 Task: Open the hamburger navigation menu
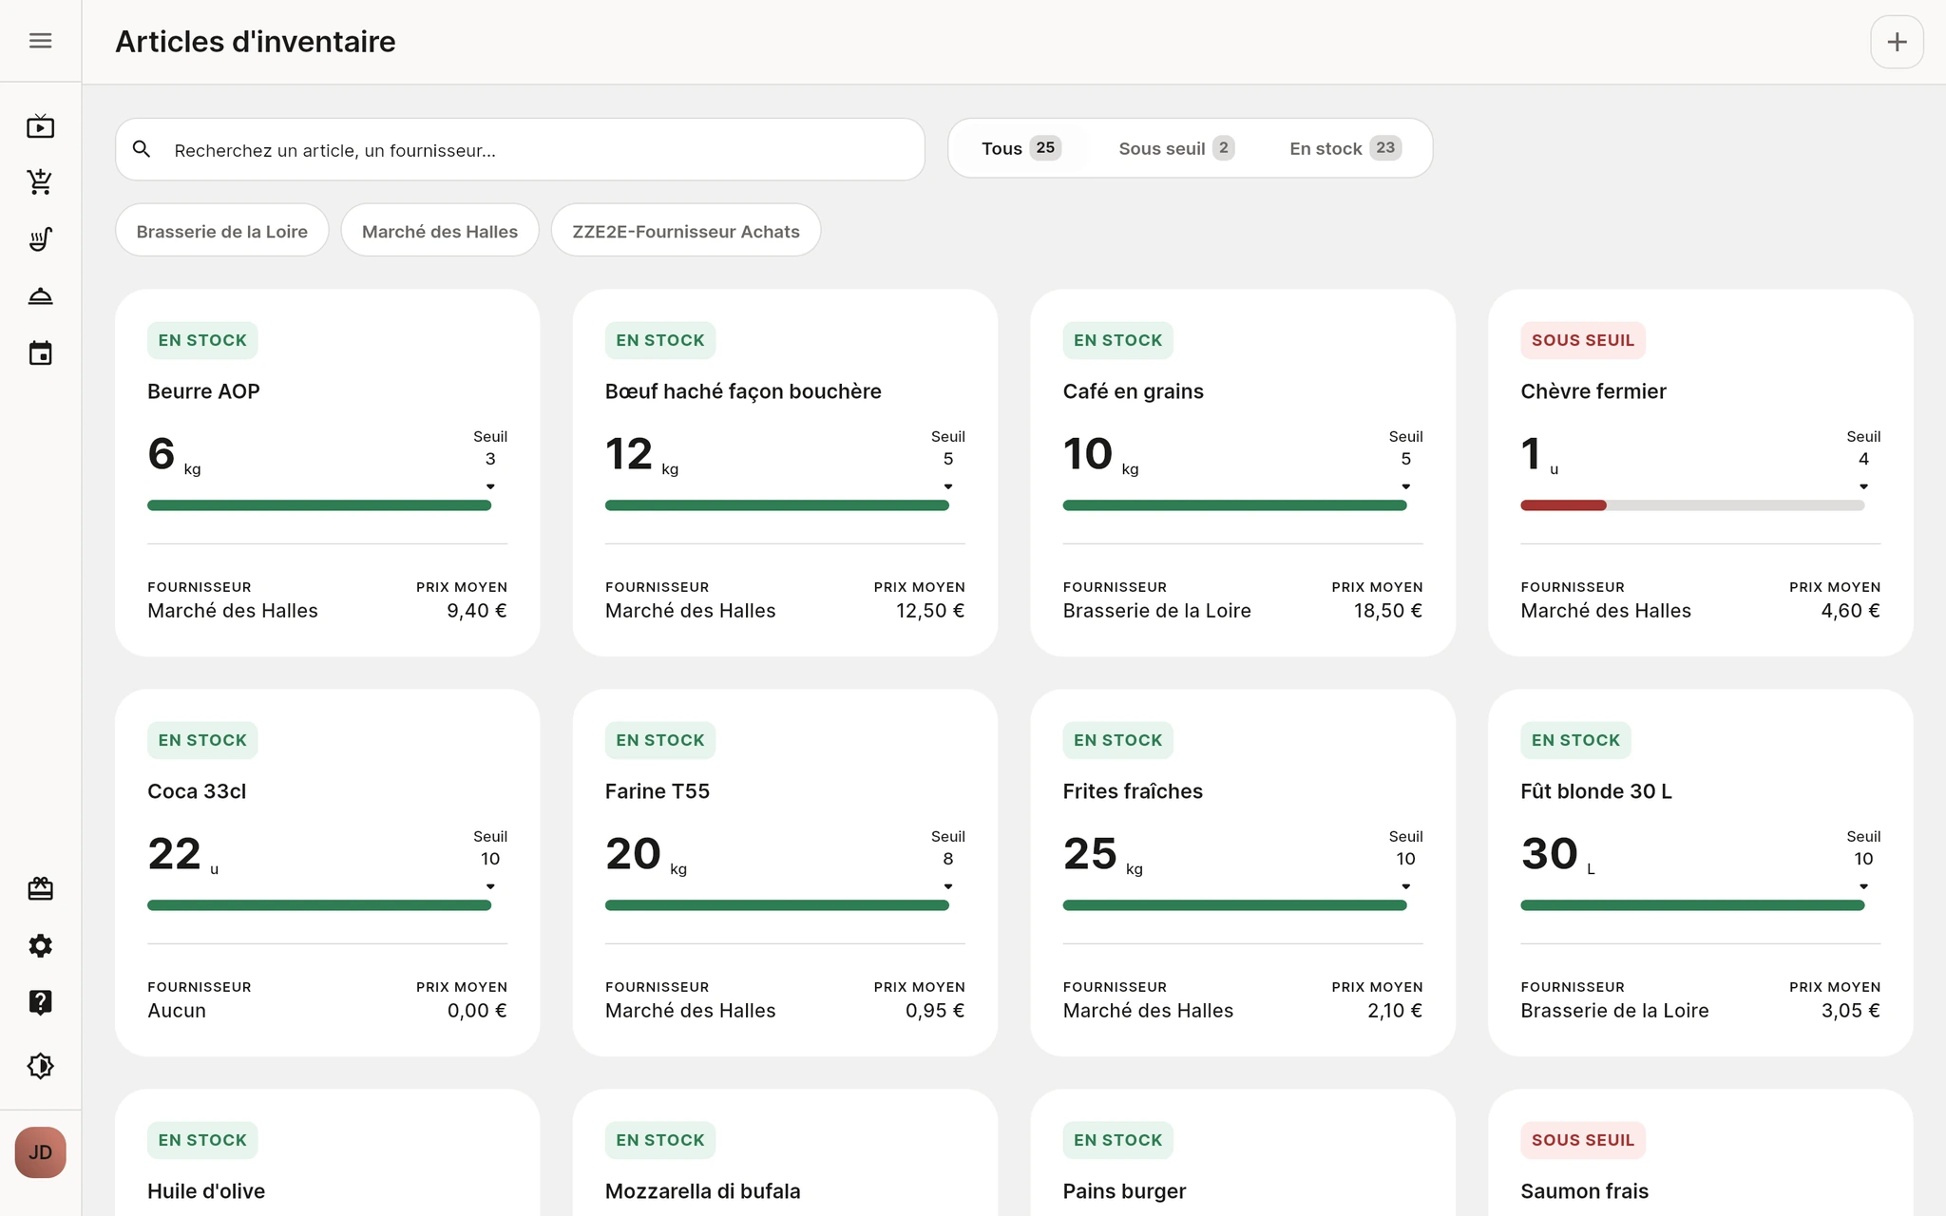click(x=40, y=41)
